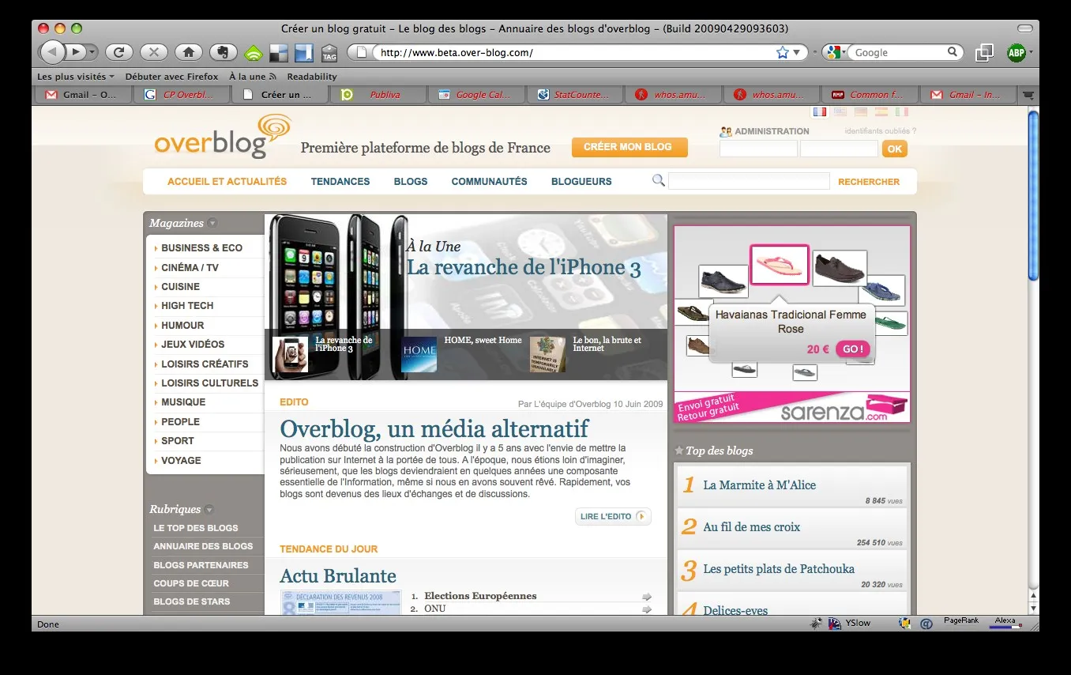Click the OK login button
Screen dimensions: 1071x675
[894, 149]
